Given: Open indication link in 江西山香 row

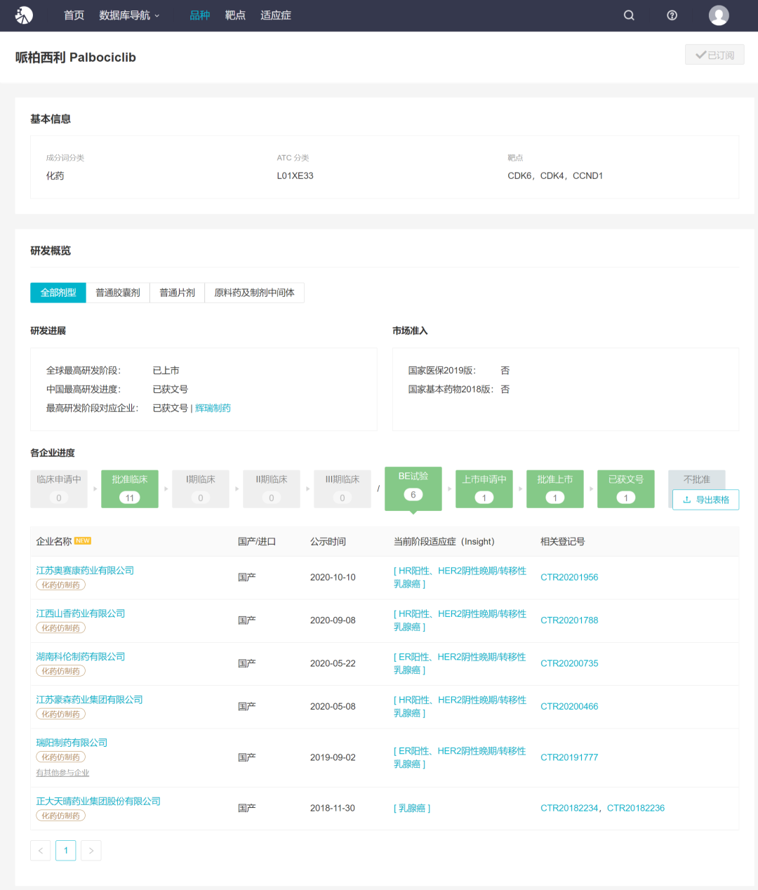Looking at the screenshot, I should pyautogui.click(x=460, y=620).
